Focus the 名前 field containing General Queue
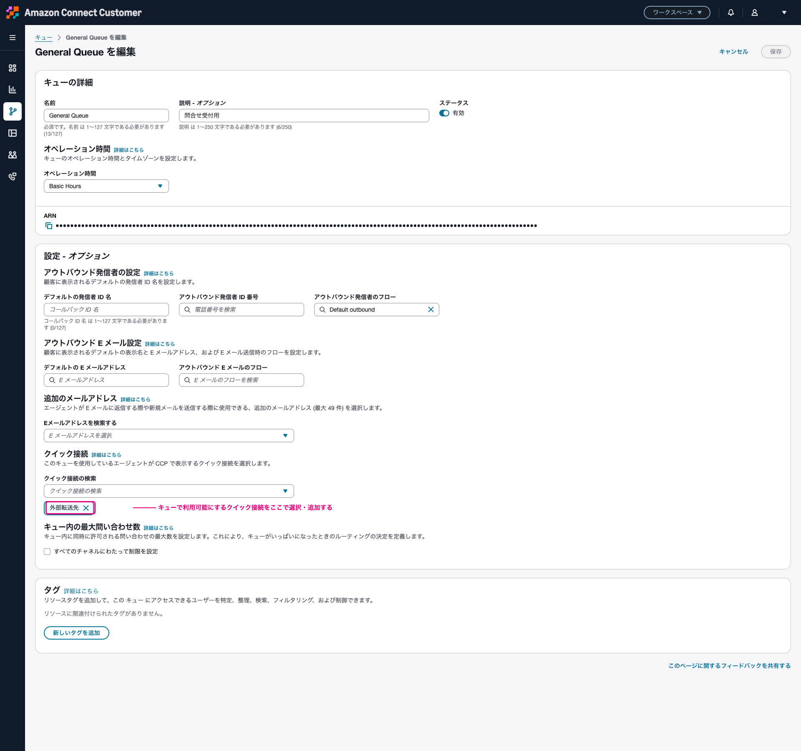This screenshot has width=801, height=751. (106, 116)
